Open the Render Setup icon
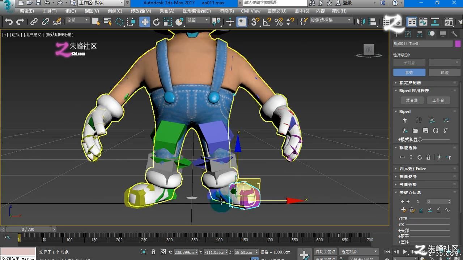The width and height of the screenshot is (463, 260). click(449, 22)
